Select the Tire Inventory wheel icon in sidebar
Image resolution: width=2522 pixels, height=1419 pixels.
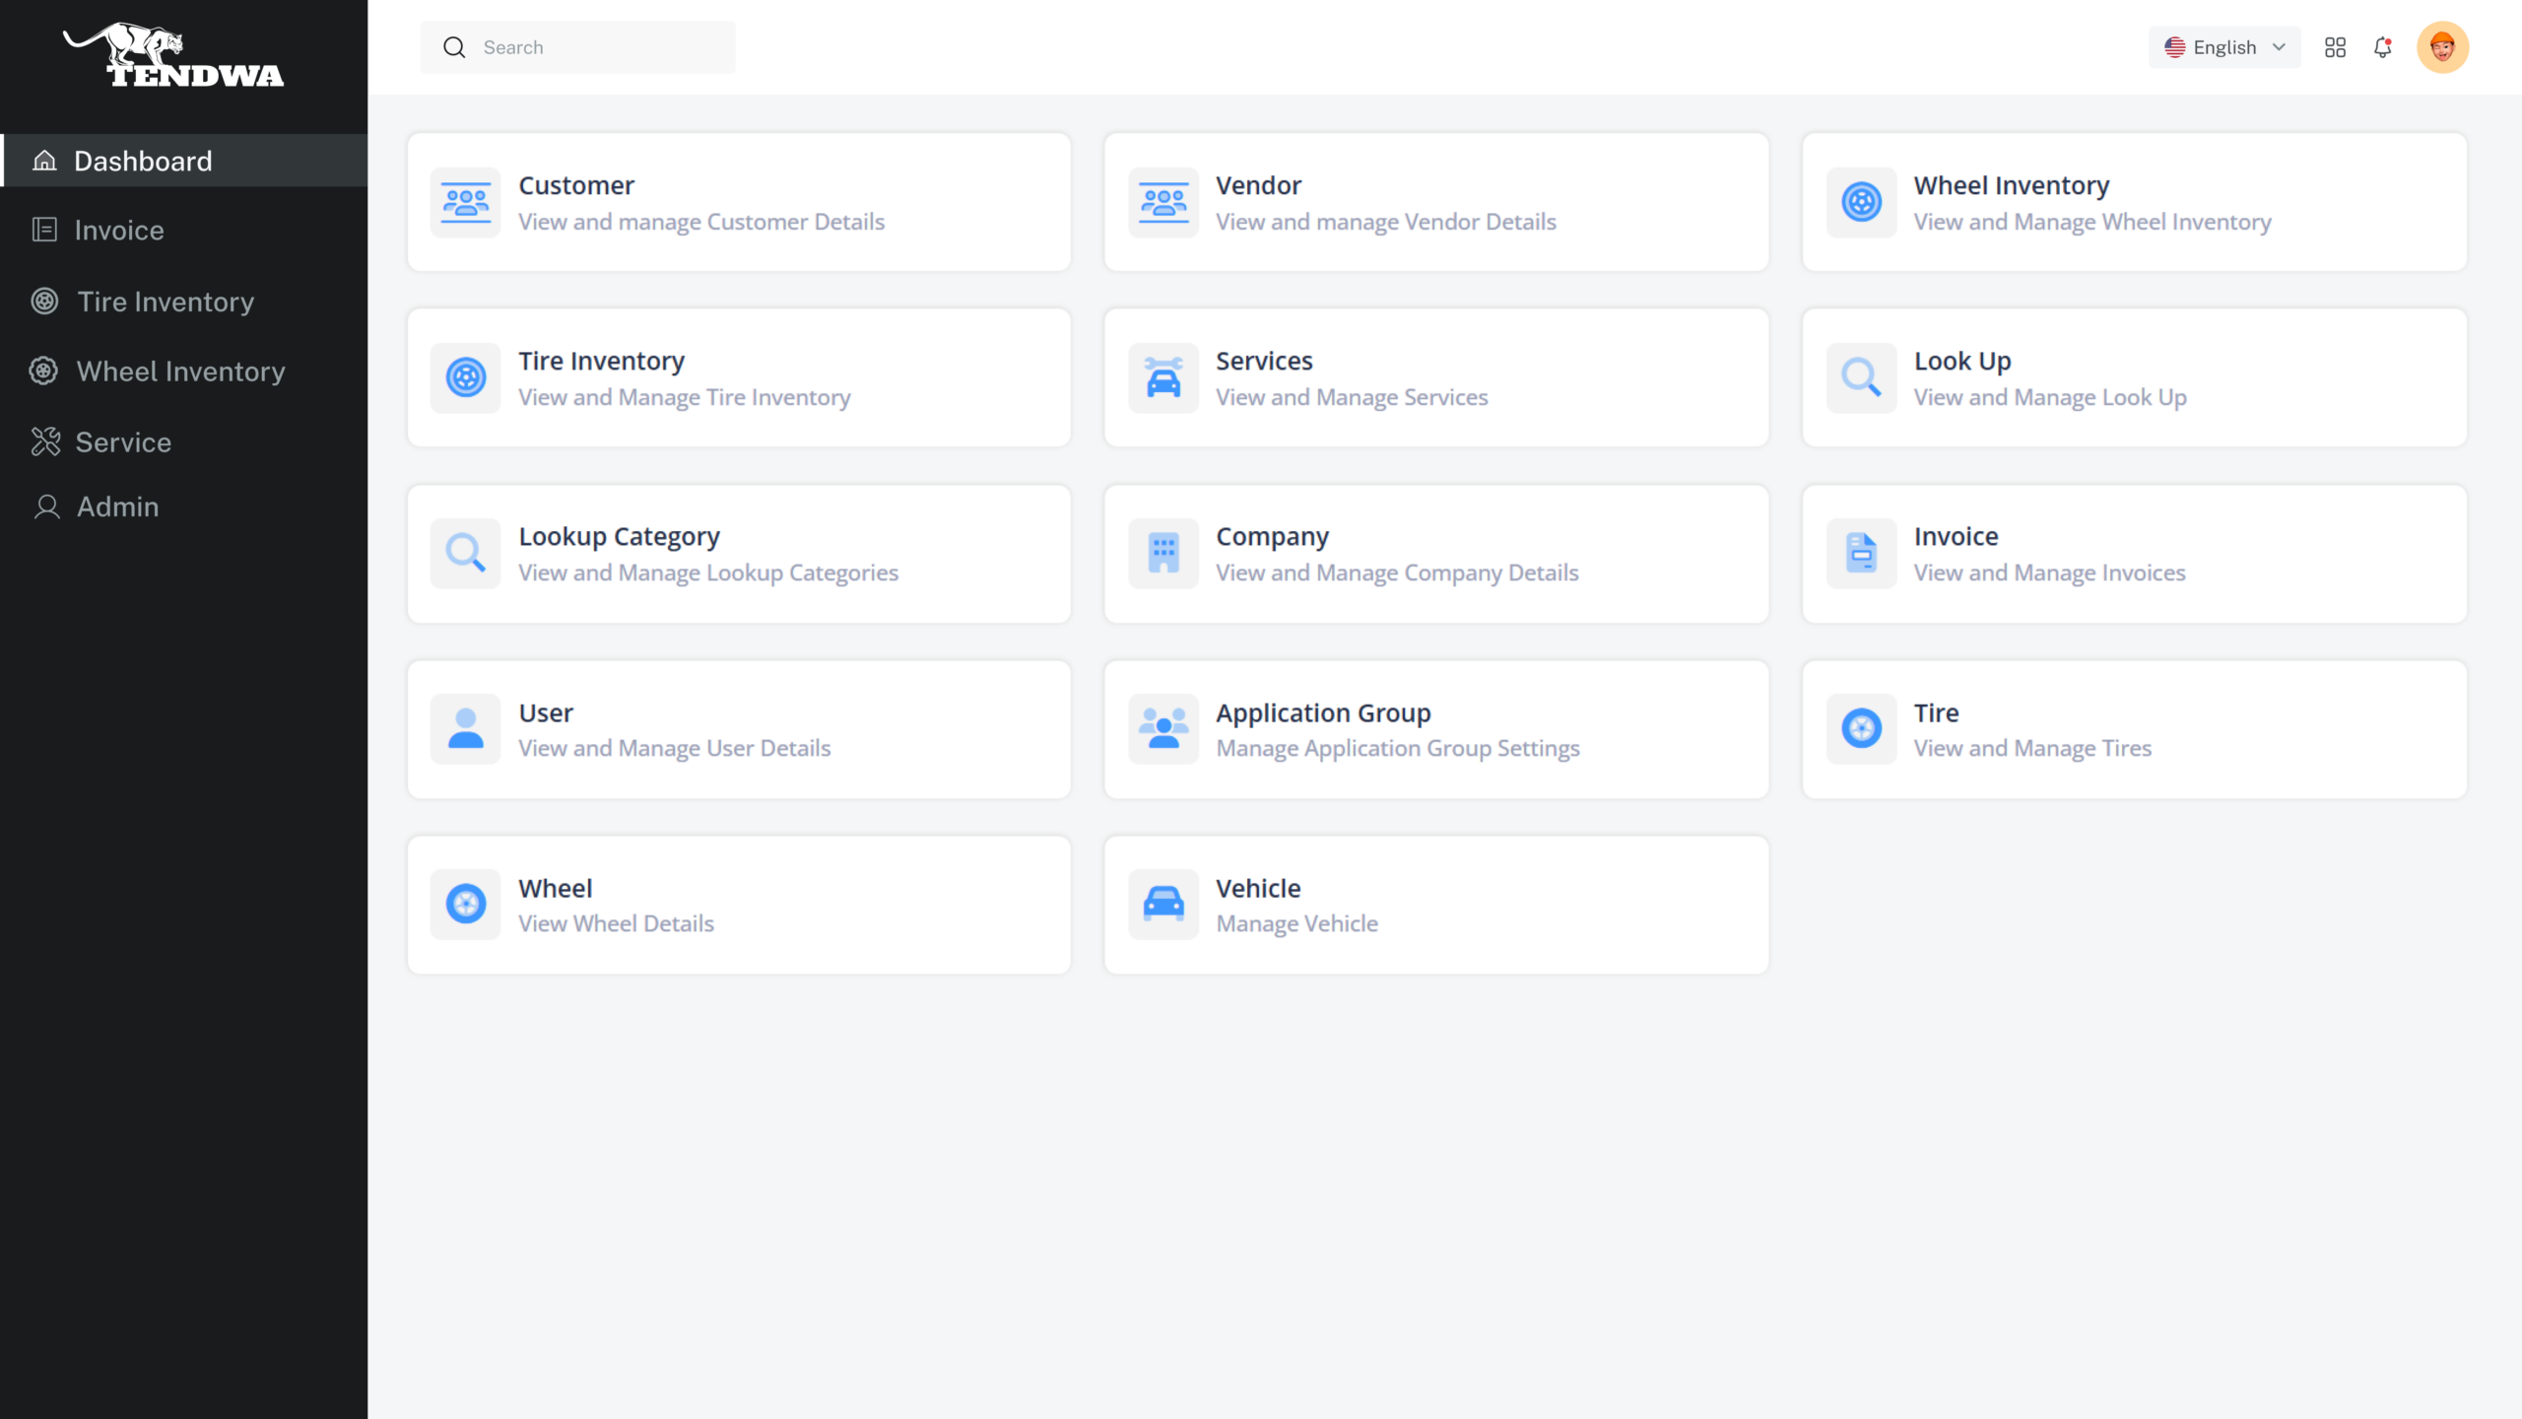coord(44,301)
